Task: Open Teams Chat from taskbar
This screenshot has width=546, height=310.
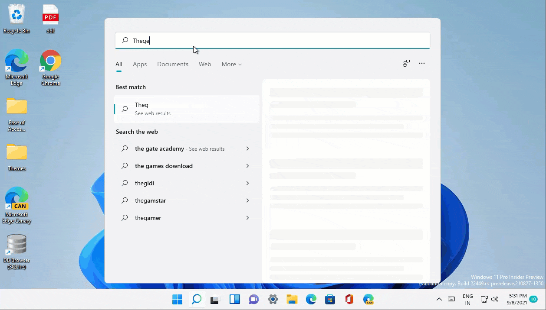Action: point(253,299)
